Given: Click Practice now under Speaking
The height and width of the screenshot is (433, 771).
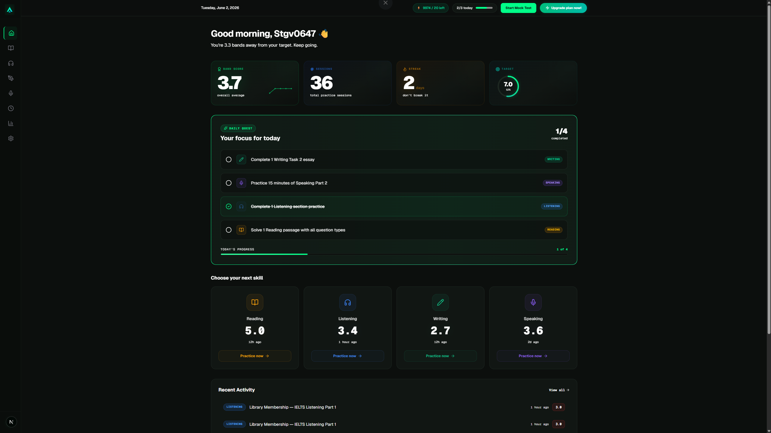Looking at the screenshot, I should click(x=533, y=356).
